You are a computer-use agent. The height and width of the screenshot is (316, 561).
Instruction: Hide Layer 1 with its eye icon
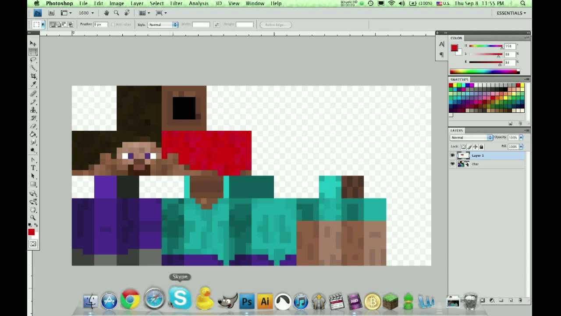pyautogui.click(x=452, y=155)
